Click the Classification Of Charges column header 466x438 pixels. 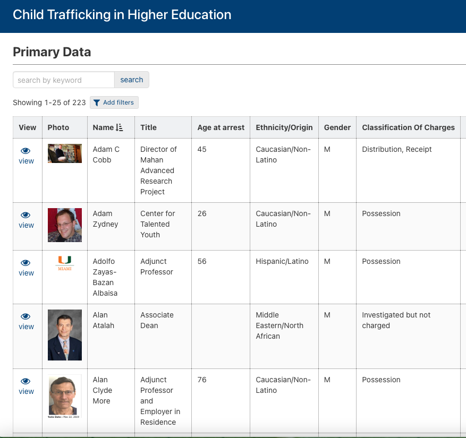(408, 127)
